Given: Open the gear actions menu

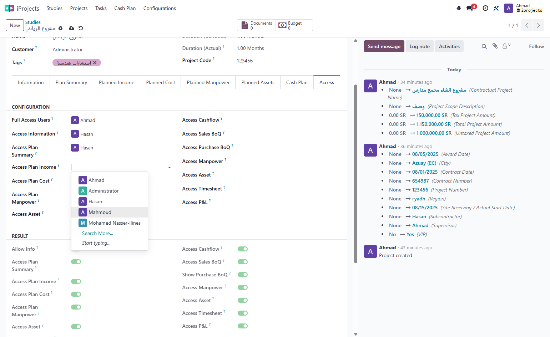Looking at the screenshot, I should [61, 28].
